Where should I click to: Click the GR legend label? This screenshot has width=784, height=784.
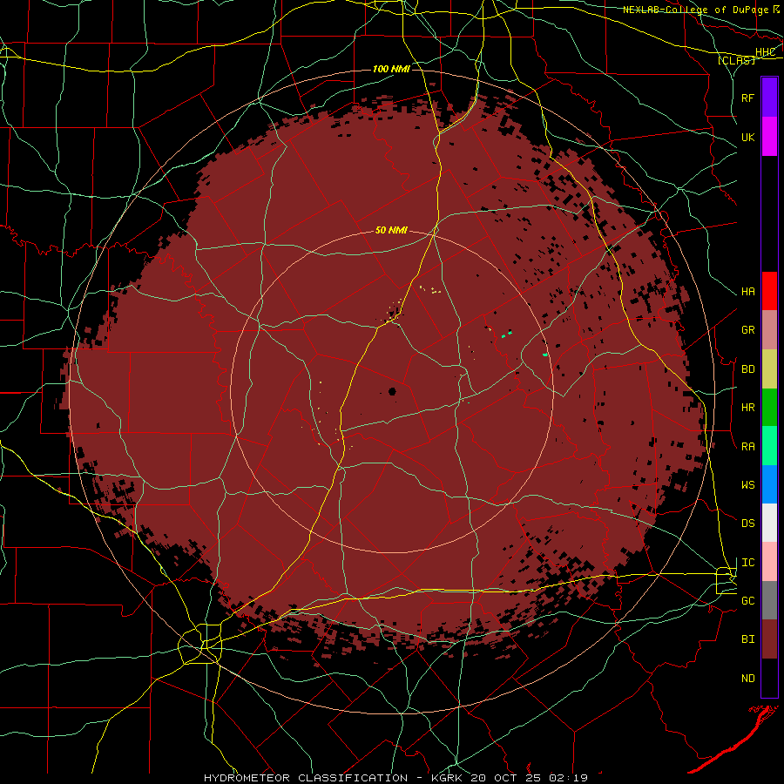748,330
